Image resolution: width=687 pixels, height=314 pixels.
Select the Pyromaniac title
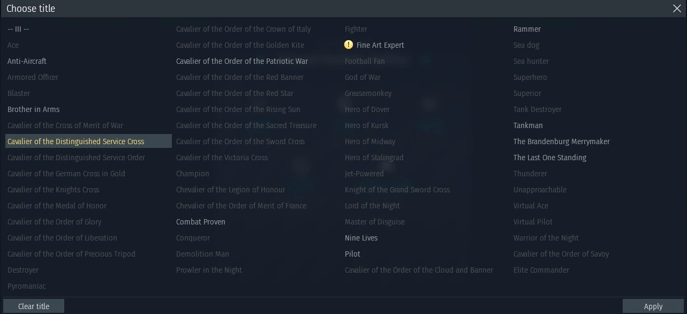coord(26,287)
